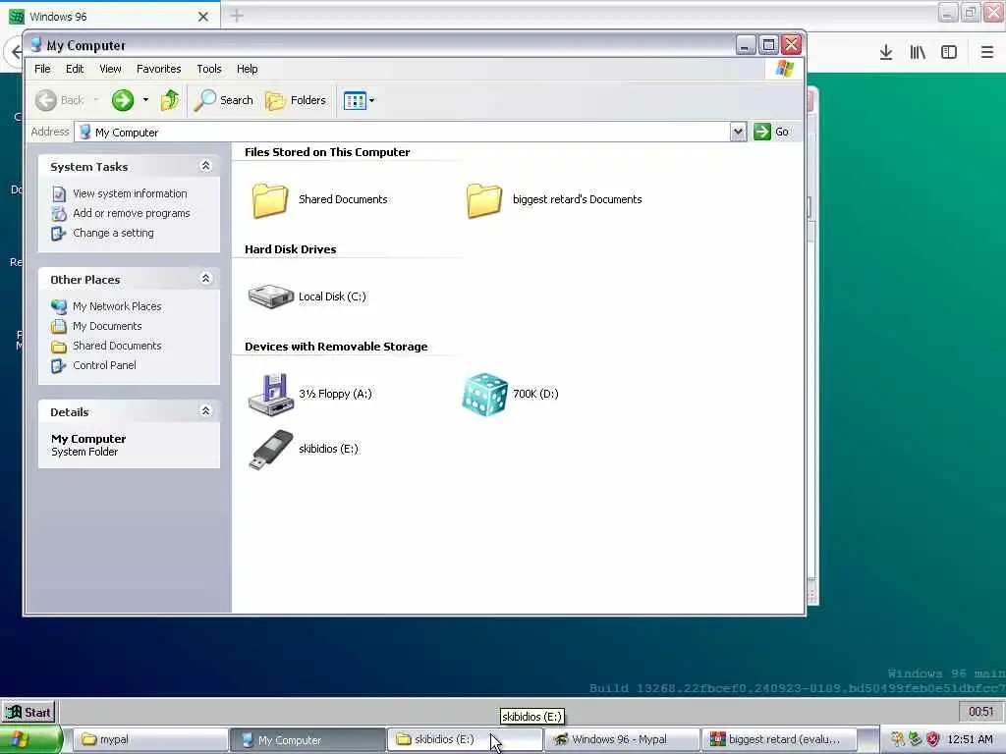Click the red shield tray icon
This screenshot has height=754, width=1006.
point(933,739)
